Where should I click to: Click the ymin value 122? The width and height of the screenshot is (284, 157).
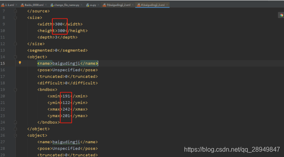[66, 102]
